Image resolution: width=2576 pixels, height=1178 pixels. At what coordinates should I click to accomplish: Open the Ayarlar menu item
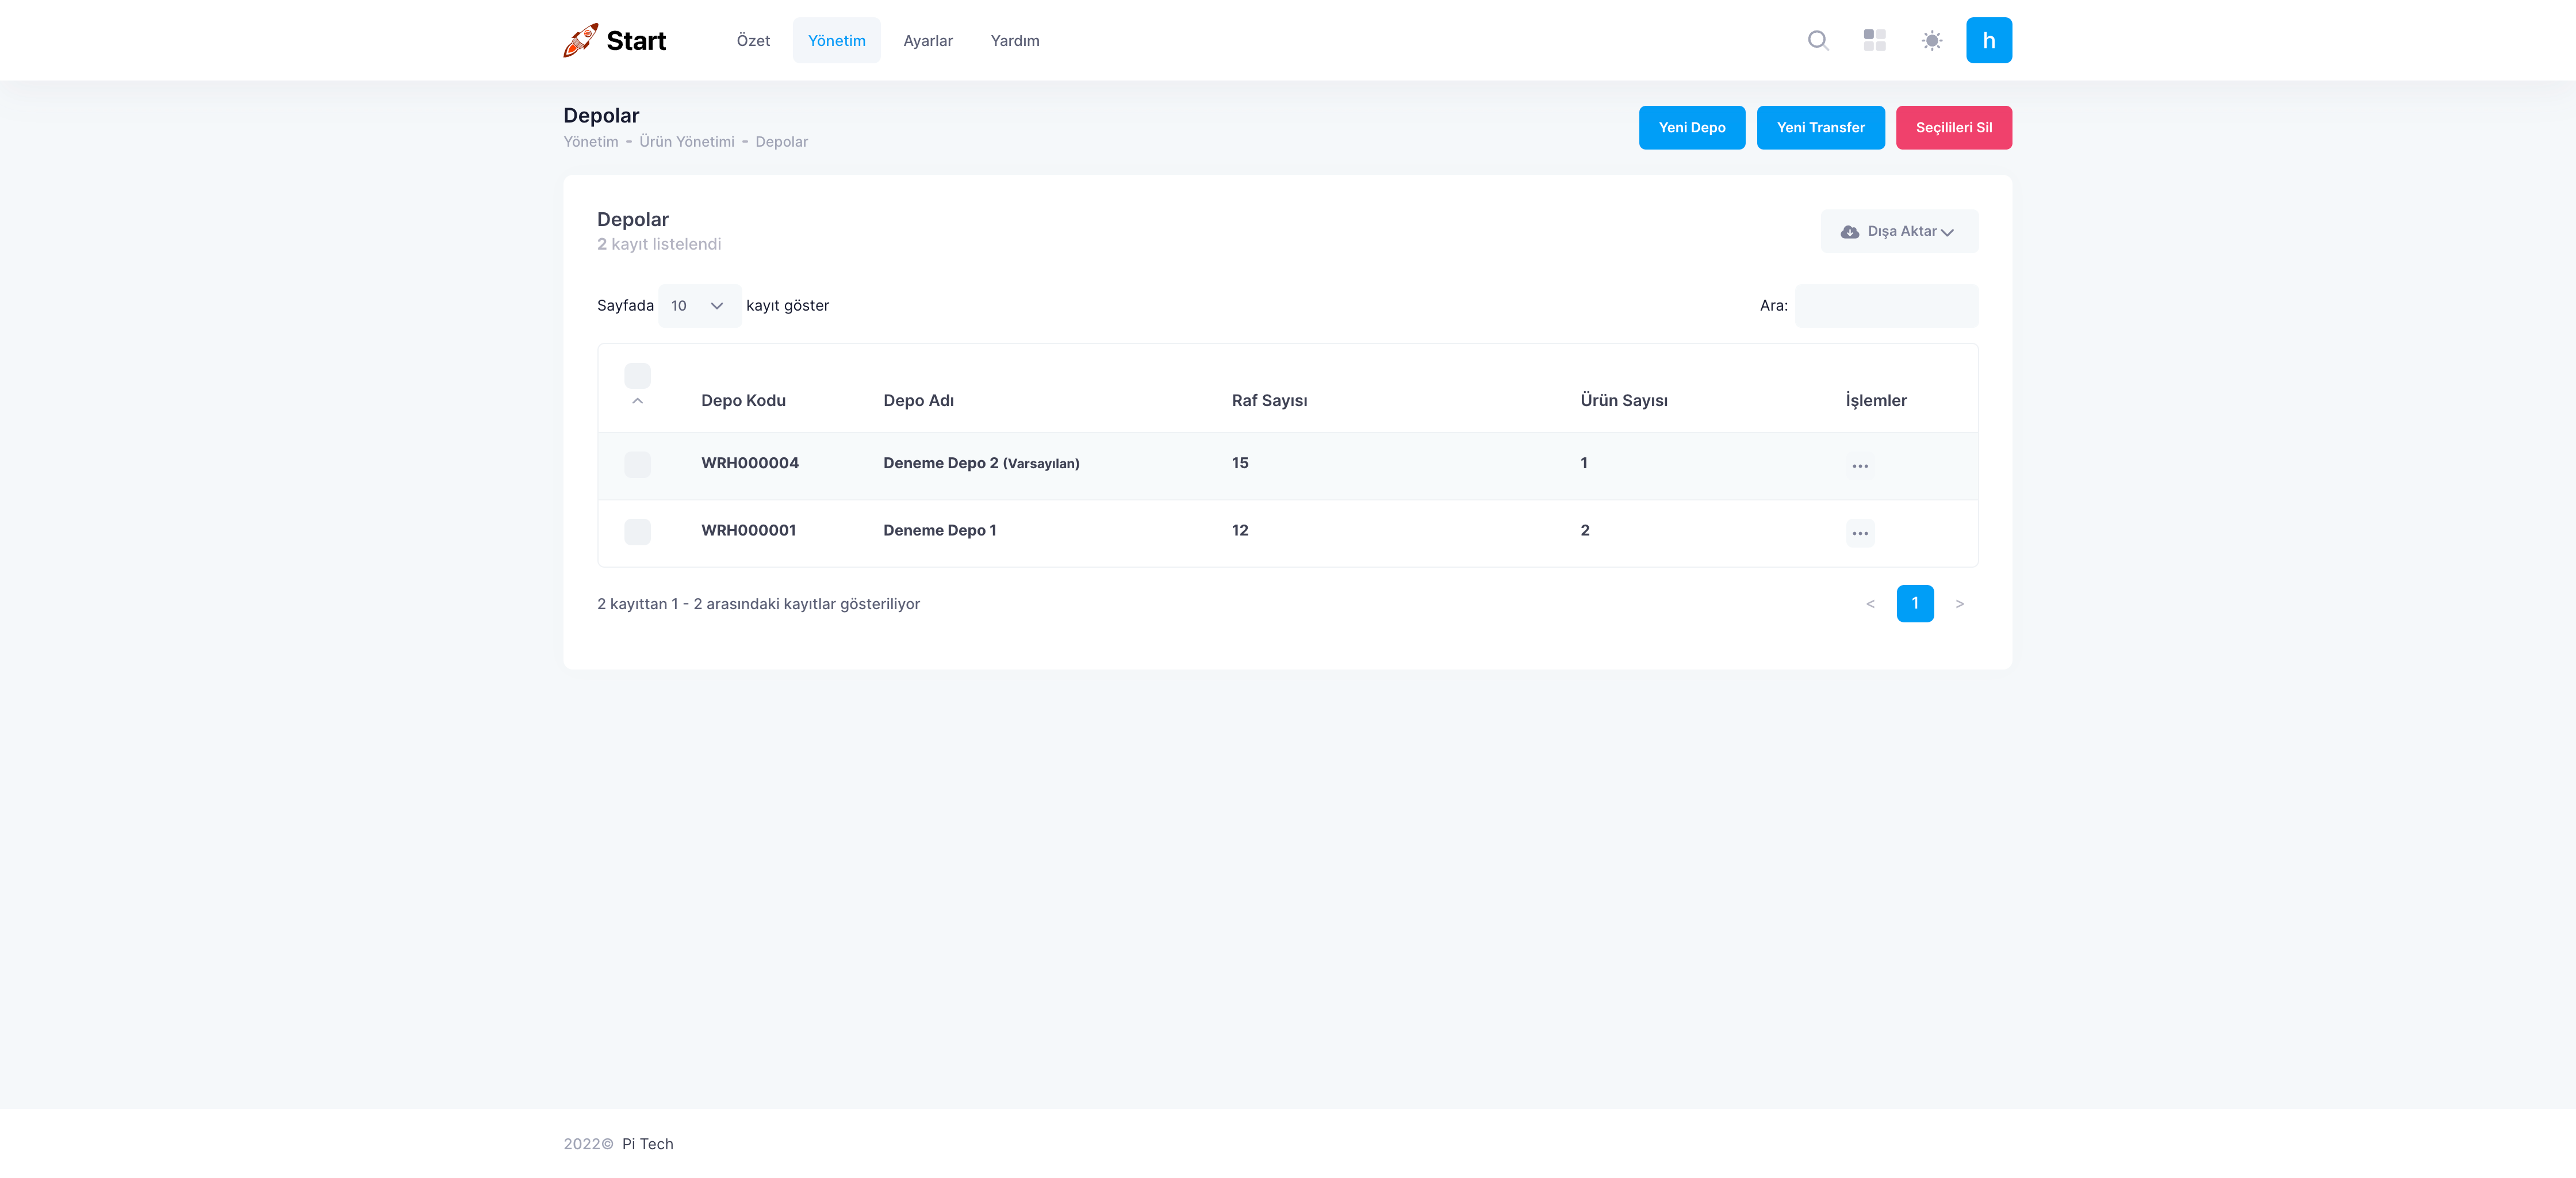[927, 41]
